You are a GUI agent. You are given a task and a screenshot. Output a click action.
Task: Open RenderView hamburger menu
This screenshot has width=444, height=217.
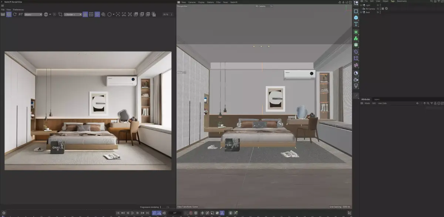2,6
